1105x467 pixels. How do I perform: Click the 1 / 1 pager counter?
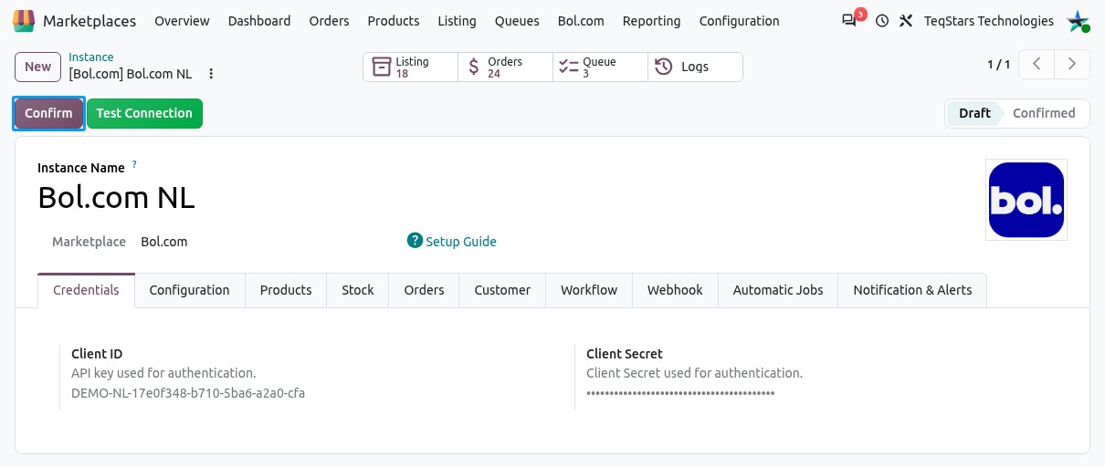998,65
